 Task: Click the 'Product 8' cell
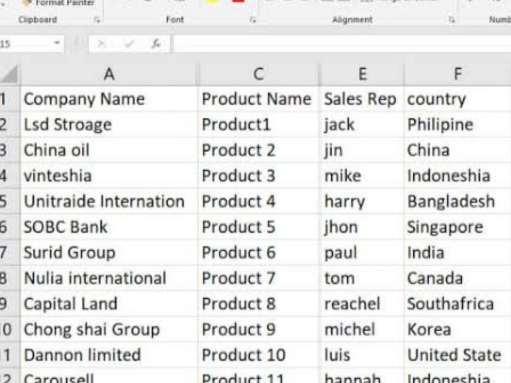[x=259, y=304]
